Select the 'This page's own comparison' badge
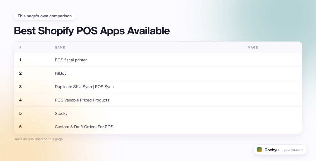Image resolution: width=316 pixels, height=161 pixels. (45, 16)
